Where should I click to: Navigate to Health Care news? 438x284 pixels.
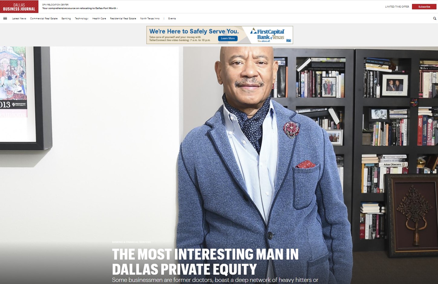(99, 18)
